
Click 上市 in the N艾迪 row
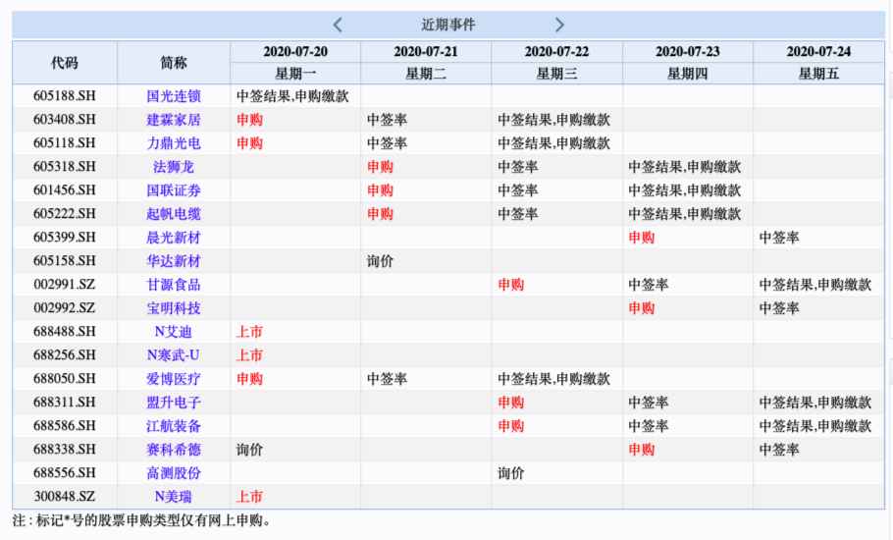tap(249, 332)
